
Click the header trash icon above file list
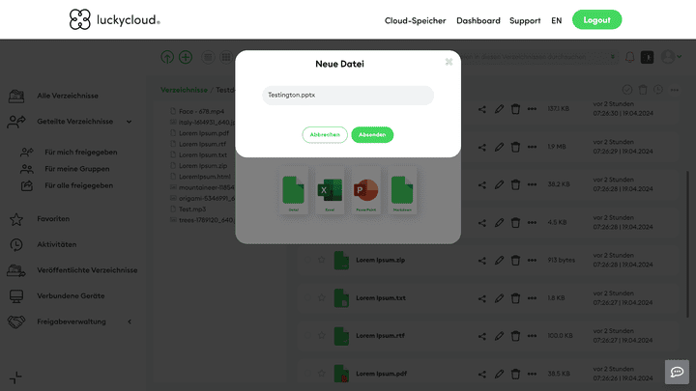643,90
